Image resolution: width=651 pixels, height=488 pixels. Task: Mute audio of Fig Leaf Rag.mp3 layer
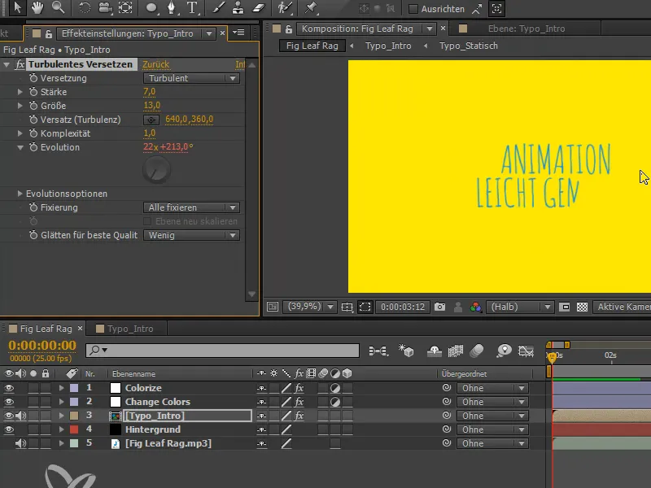[x=20, y=443]
